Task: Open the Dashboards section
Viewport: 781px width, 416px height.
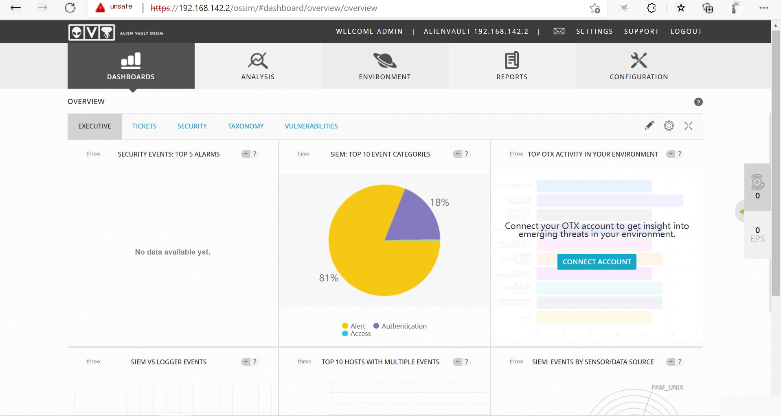Action: (x=131, y=66)
